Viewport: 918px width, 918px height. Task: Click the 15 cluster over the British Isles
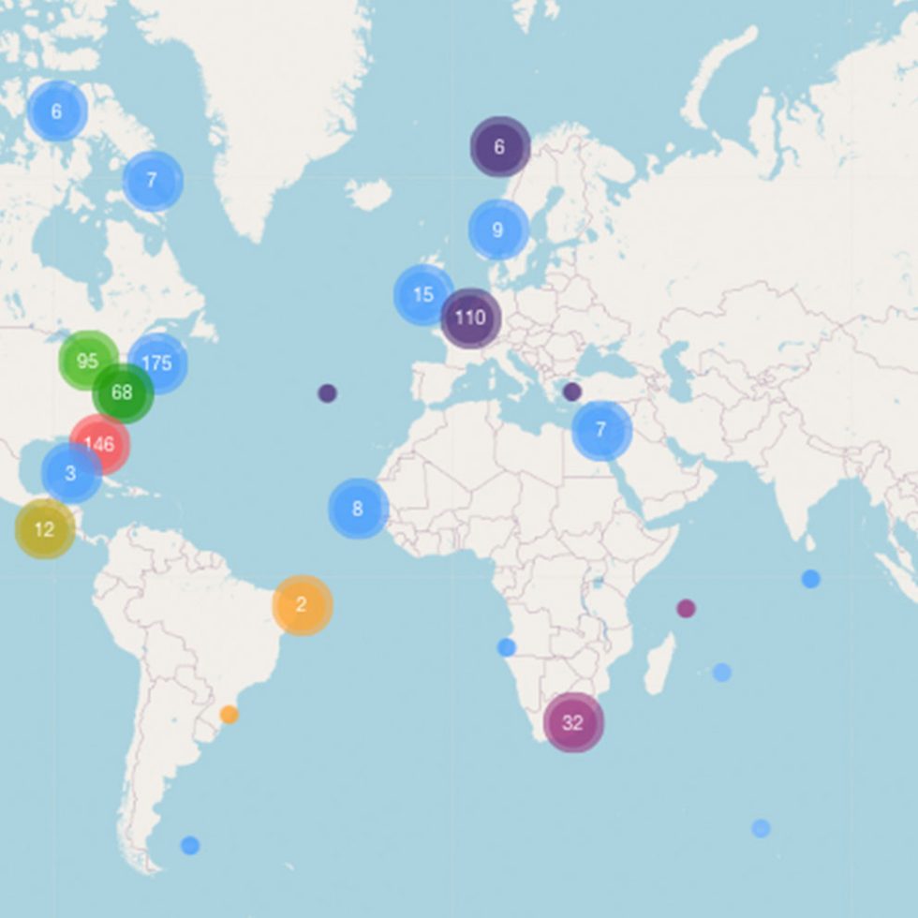point(422,292)
